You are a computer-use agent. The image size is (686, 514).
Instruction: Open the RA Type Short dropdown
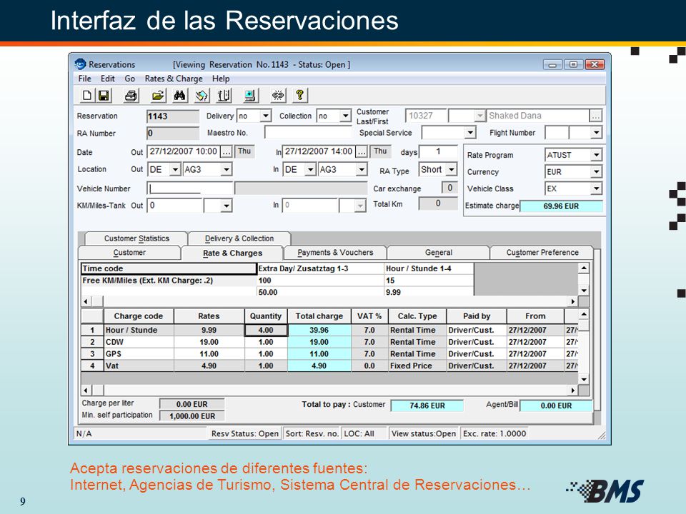452,169
